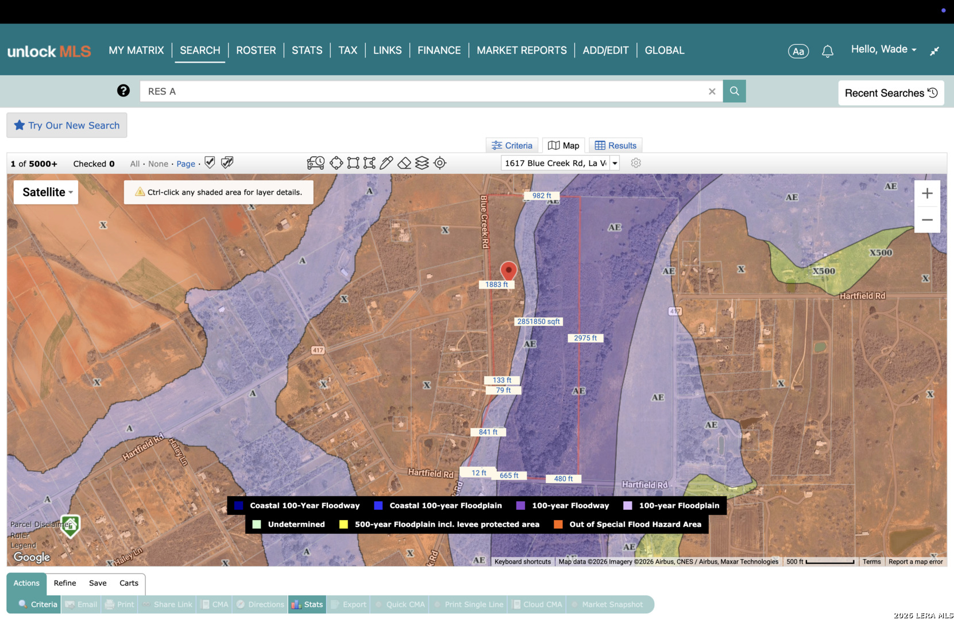Expand the 1617 Blue Creek Rd address dropdown
Screen dimensions: 954x620
pos(615,163)
